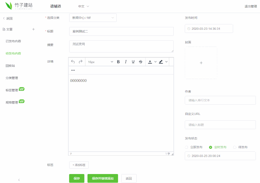Open 分类管理 in sidebar
This screenshot has height=183, width=260.
12,78
